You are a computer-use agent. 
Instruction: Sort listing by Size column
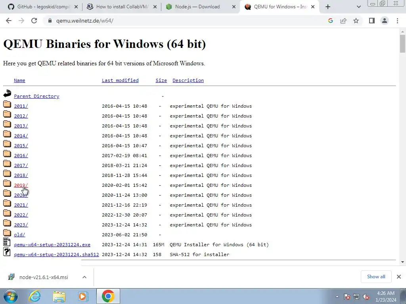click(x=161, y=80)
